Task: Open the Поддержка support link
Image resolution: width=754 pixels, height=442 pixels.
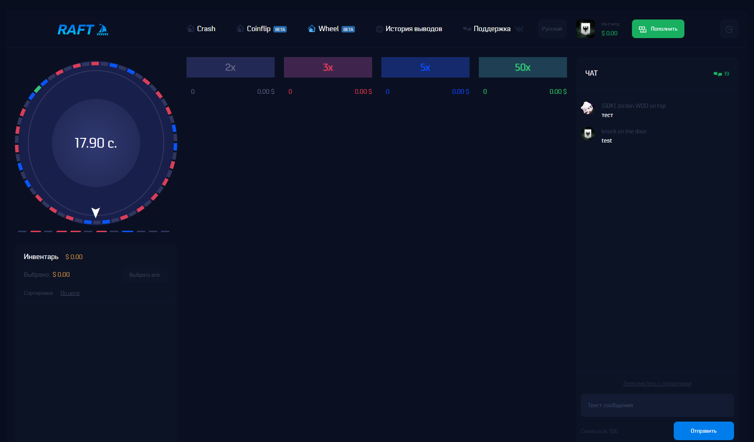Action: (491, 29)
